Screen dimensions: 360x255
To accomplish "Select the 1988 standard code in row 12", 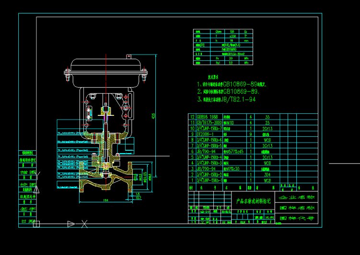I will (207, 117).
